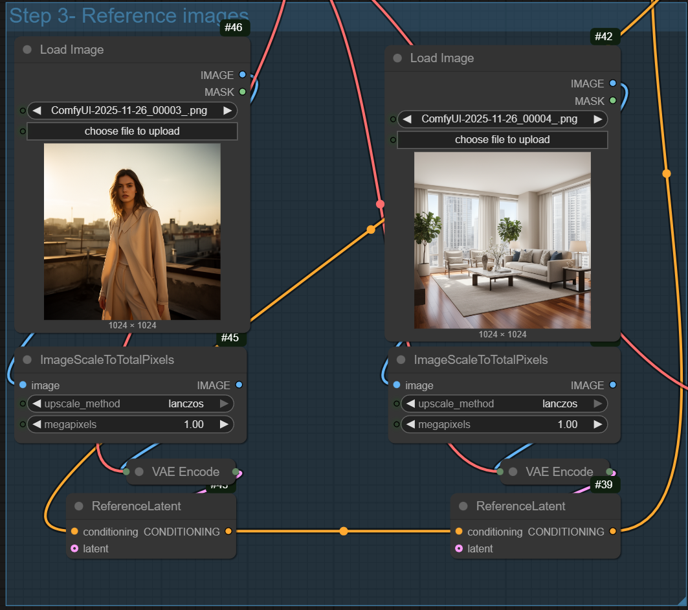Click CONDITIONING output port on right ReferenceLatent
The height and width of the screenshot is (610, 688).
[x=612, y=532]
